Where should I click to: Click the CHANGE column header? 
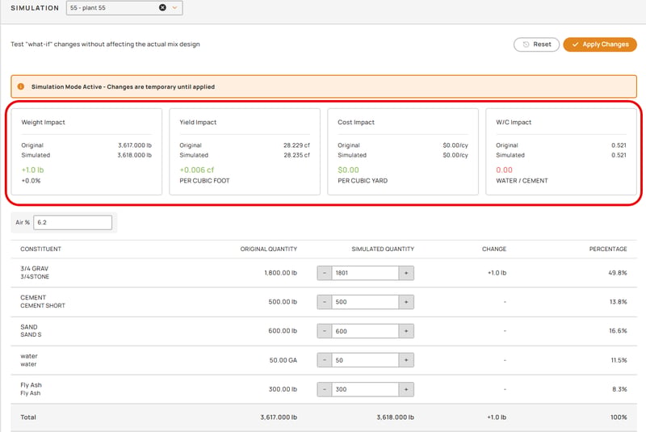494,250
